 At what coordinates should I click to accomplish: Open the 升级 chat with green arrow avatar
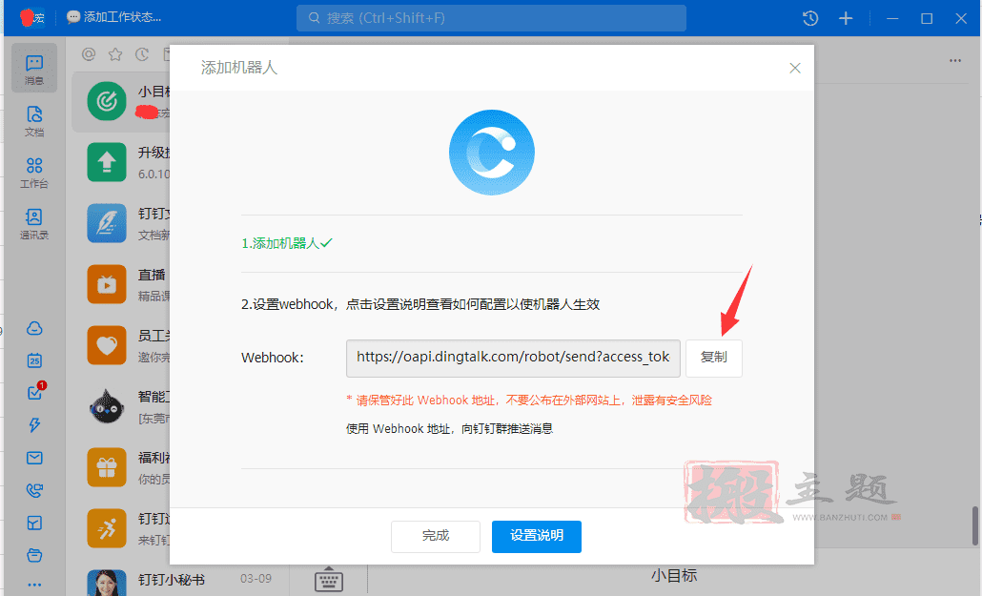(120, 162)
